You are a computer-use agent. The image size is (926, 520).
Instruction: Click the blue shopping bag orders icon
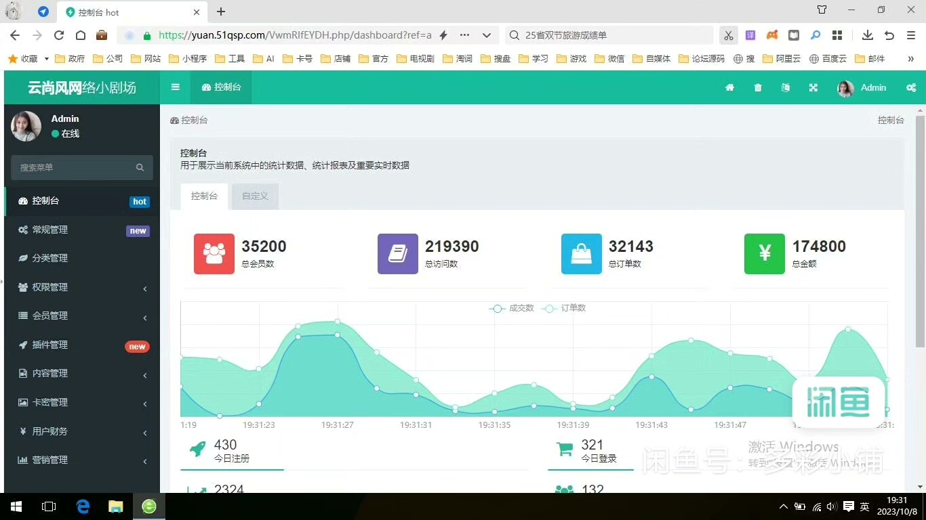(x=581, y=254)
